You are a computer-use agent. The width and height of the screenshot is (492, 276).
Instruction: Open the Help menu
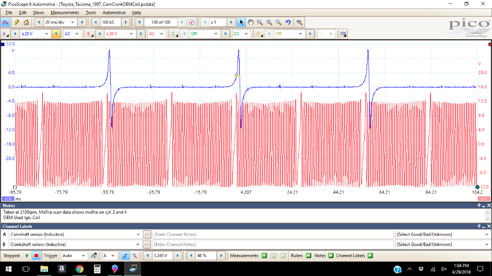pos(136,13)
